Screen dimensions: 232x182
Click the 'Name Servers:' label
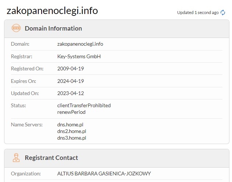pyautogui.click(x=27, y=125)
